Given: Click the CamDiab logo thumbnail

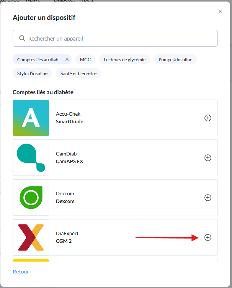Looking at the screenshot, I should [x=31, y=158].
